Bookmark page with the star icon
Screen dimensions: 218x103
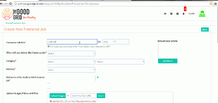(x=211, y=4)
